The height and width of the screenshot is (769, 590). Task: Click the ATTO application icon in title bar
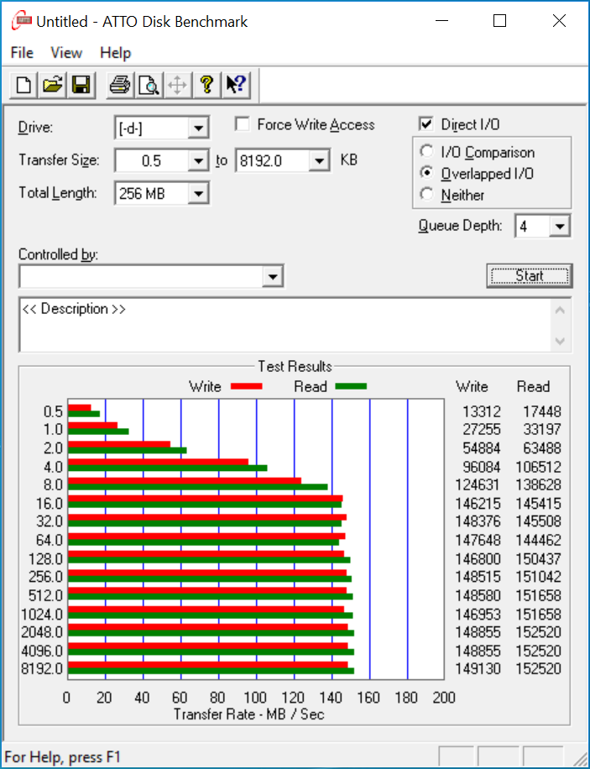point(22,21)
